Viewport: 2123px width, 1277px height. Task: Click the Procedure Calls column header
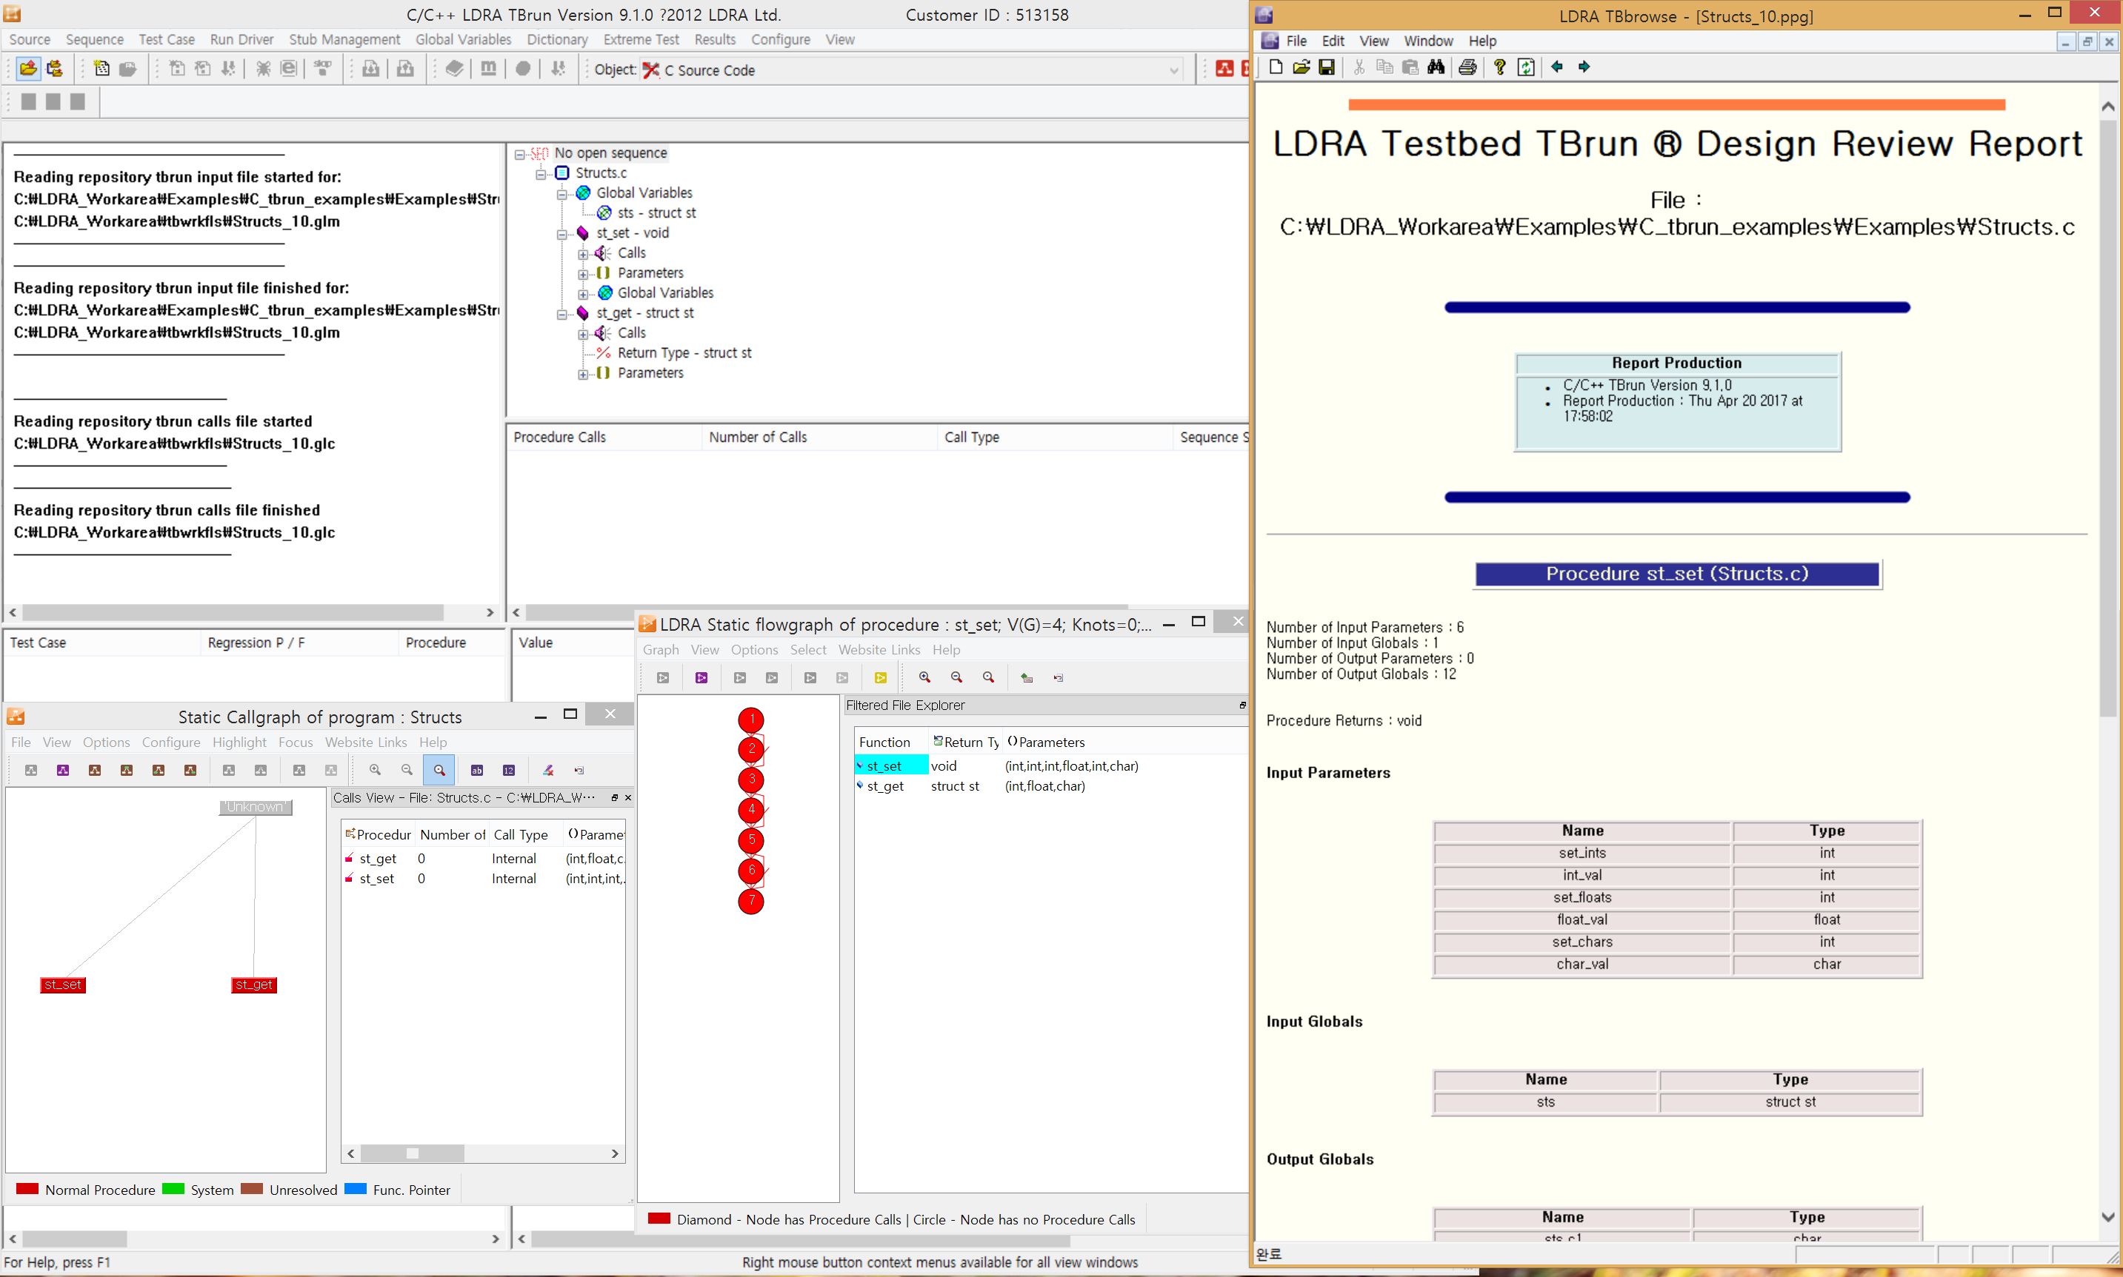tap(604, 437)
